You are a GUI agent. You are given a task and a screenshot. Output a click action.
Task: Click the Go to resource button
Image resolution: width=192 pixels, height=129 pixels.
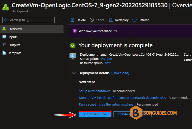95,114
